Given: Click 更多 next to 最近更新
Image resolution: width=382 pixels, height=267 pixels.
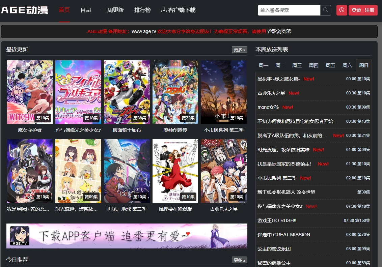Looking at the screenshot, I should pyautogui.click(x=239, y=50).
